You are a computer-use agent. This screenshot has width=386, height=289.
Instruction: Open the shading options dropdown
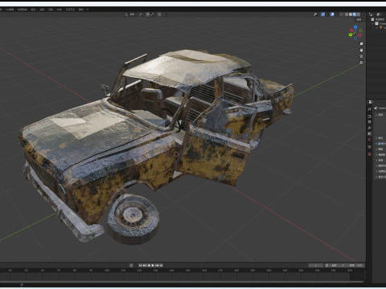[363, 14]
